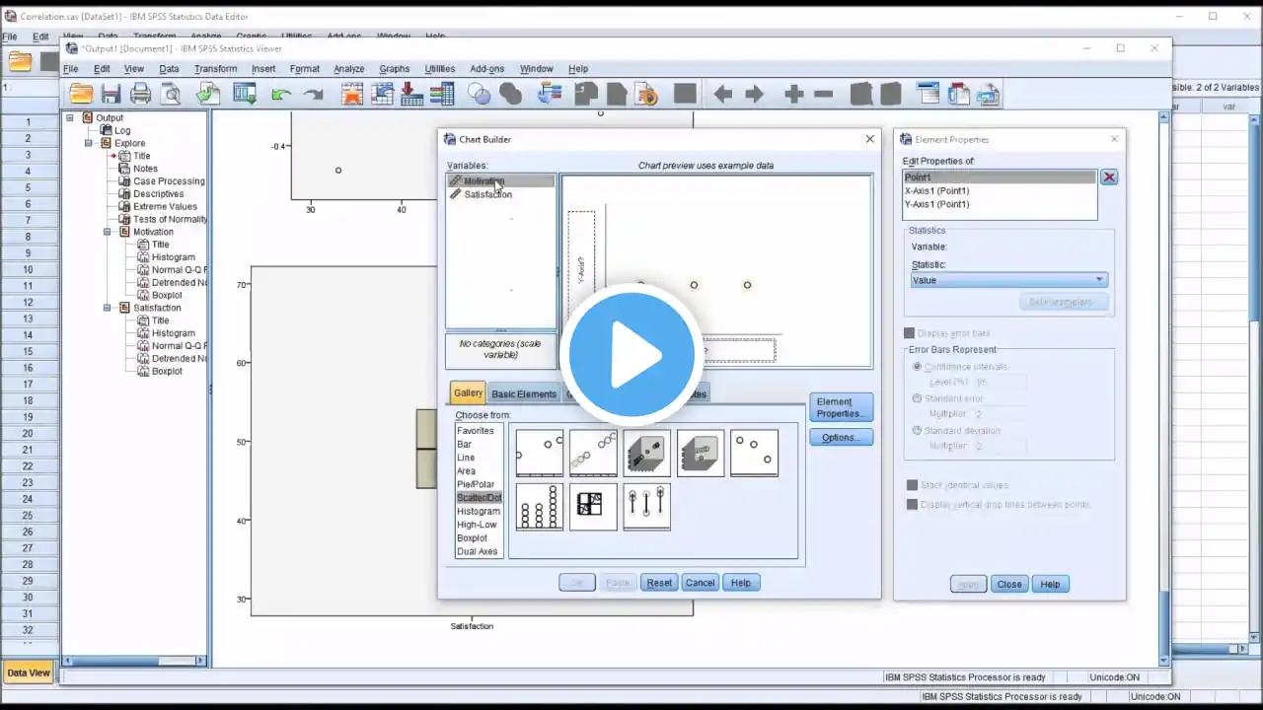Image resolution: width=1263 pixels, height=710 pixels.
Task: Toggle Display error bars checkbox
Action: pos(911,333)
